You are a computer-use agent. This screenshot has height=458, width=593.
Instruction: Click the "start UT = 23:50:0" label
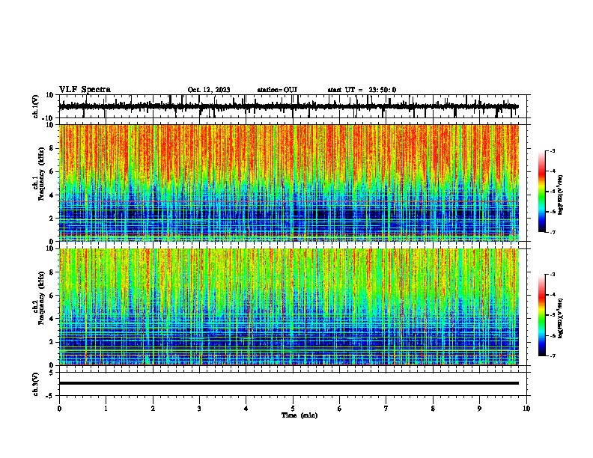(362, 90)
